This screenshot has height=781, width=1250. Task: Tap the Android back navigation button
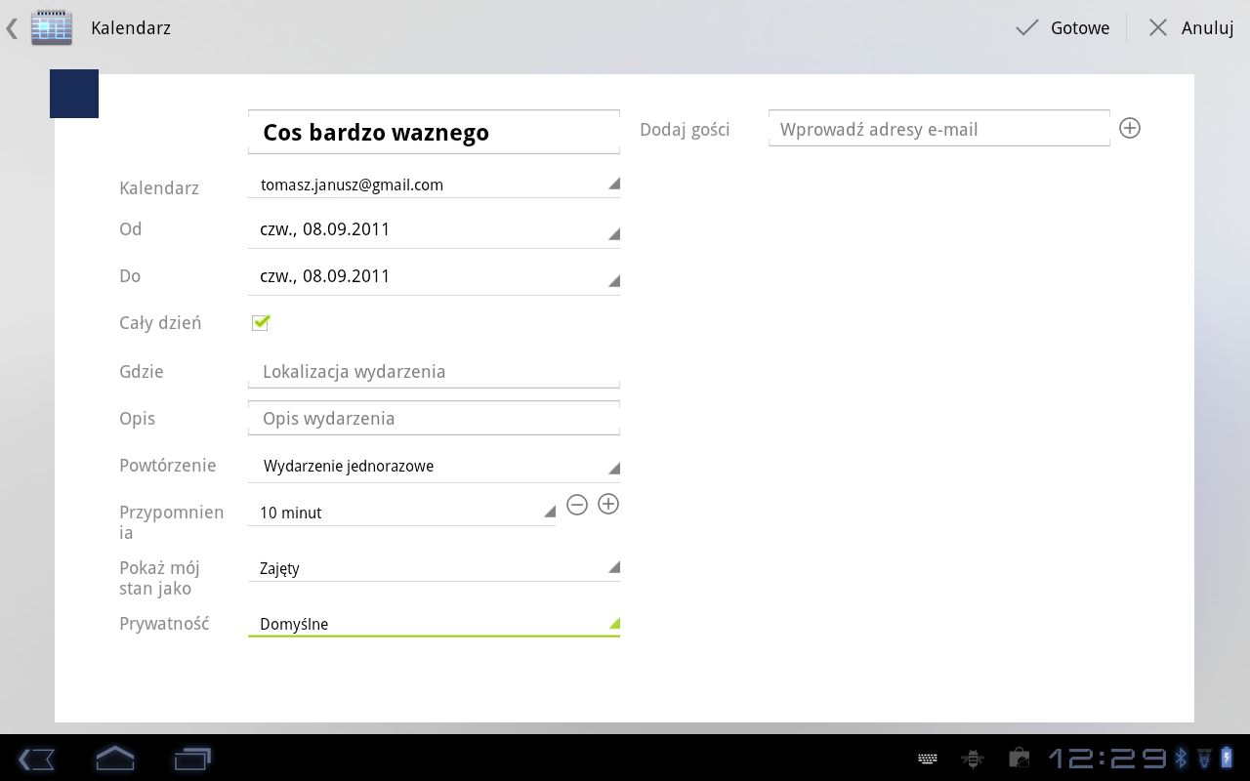click(x=37, y=759)
